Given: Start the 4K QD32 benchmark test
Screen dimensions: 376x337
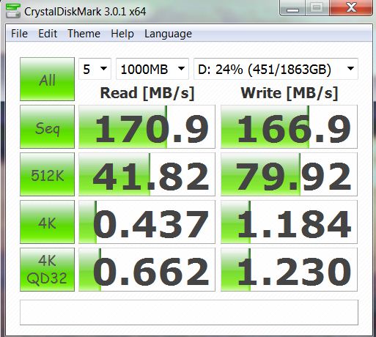Looking at the screenshot, I should tap(47, 270).
